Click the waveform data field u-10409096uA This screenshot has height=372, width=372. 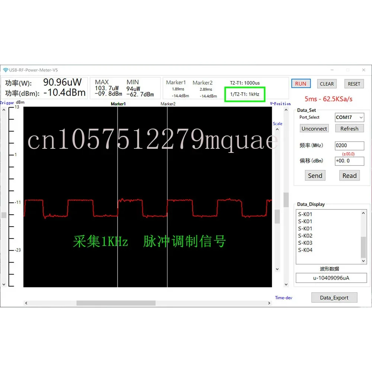tap(331, 278)
